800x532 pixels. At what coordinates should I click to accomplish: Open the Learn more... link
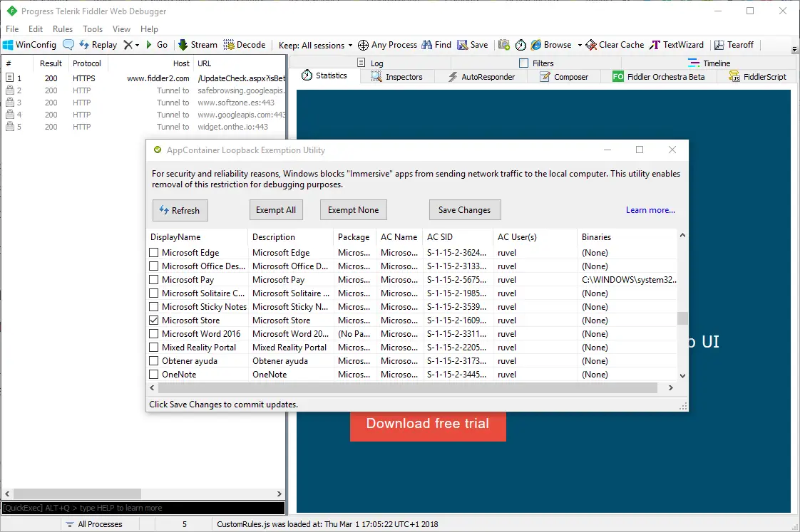(650, 210)
